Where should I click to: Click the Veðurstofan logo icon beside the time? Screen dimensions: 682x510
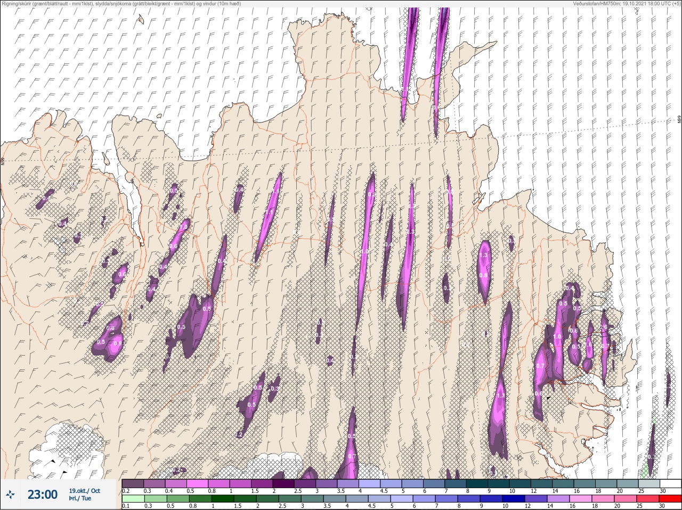point(11,495)
